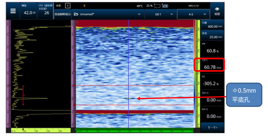The image size is (268, 140).
Task: Open the GR-1 group dropdown
Action: [161, 14]
